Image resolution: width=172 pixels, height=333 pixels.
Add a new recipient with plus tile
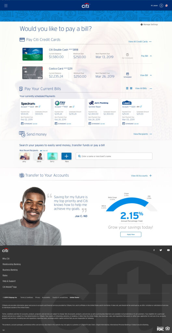click(x=66, y=156)
